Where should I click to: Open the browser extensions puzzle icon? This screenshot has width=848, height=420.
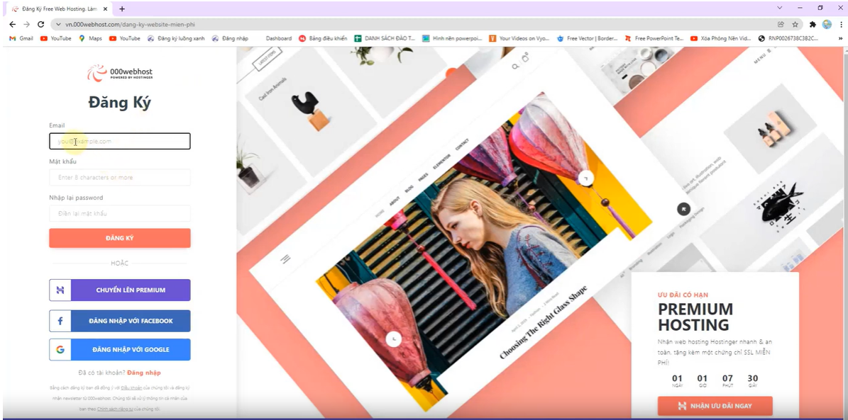point(813,24)
